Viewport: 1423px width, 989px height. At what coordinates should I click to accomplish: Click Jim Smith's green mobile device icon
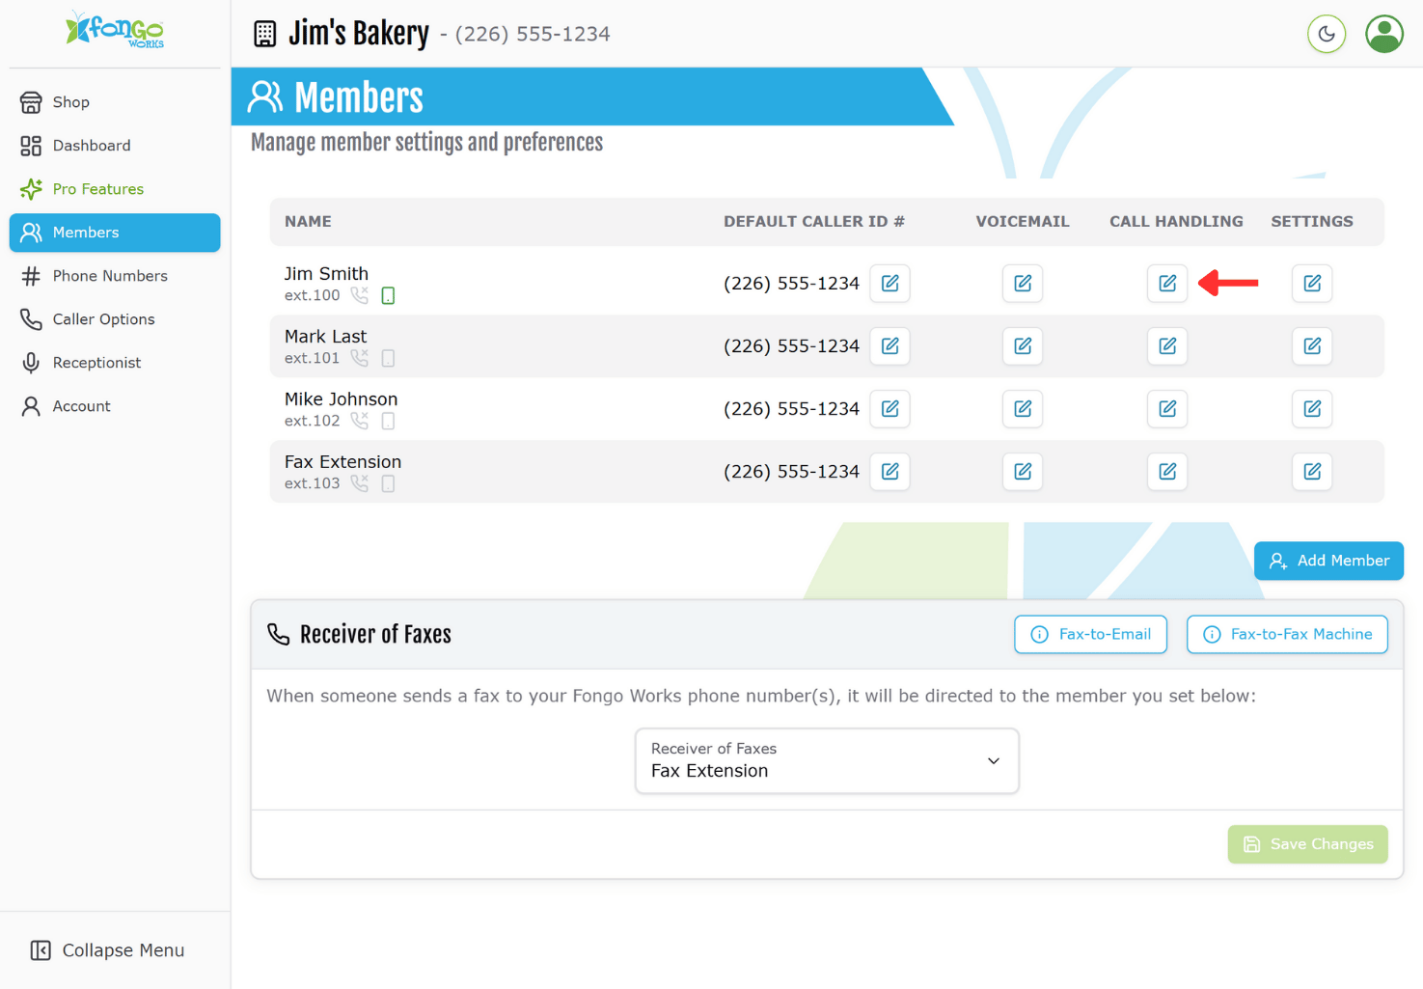pyautogui.click(x=388, y=296)
